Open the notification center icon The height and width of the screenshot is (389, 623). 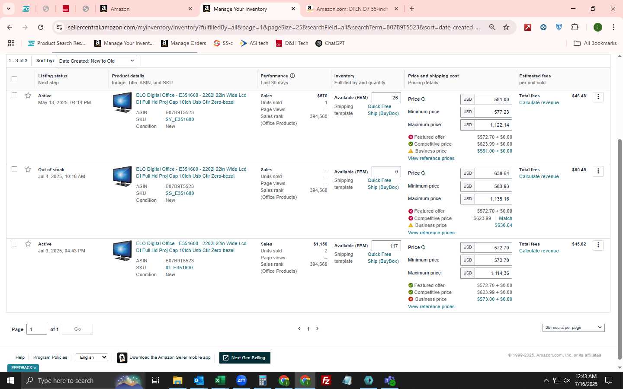point(609,380)
